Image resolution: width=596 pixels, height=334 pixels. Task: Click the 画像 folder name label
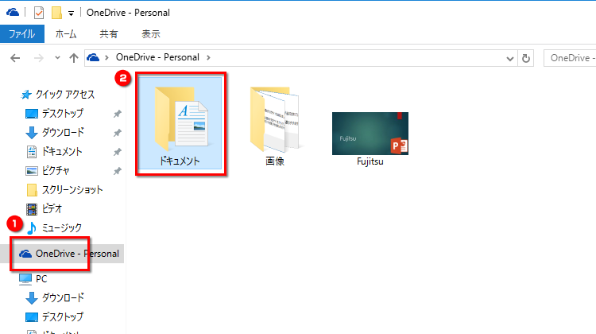(275, 161)
